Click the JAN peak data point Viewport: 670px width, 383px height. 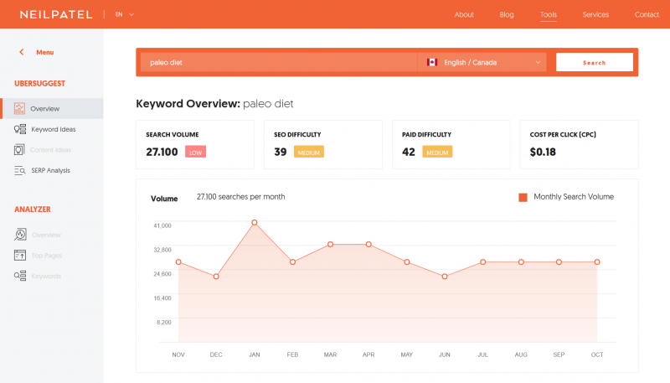[255, 222]
